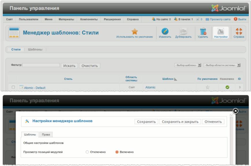Click the Очистить clear button
Image resolution: width=251 pixels, height=166 pixels.
pos(90,66)
